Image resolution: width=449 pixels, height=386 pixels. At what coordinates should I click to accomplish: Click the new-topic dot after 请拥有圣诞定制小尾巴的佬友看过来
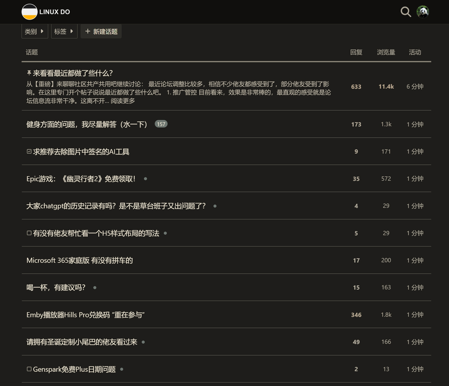pyautogui.click(x=143, y=342)
